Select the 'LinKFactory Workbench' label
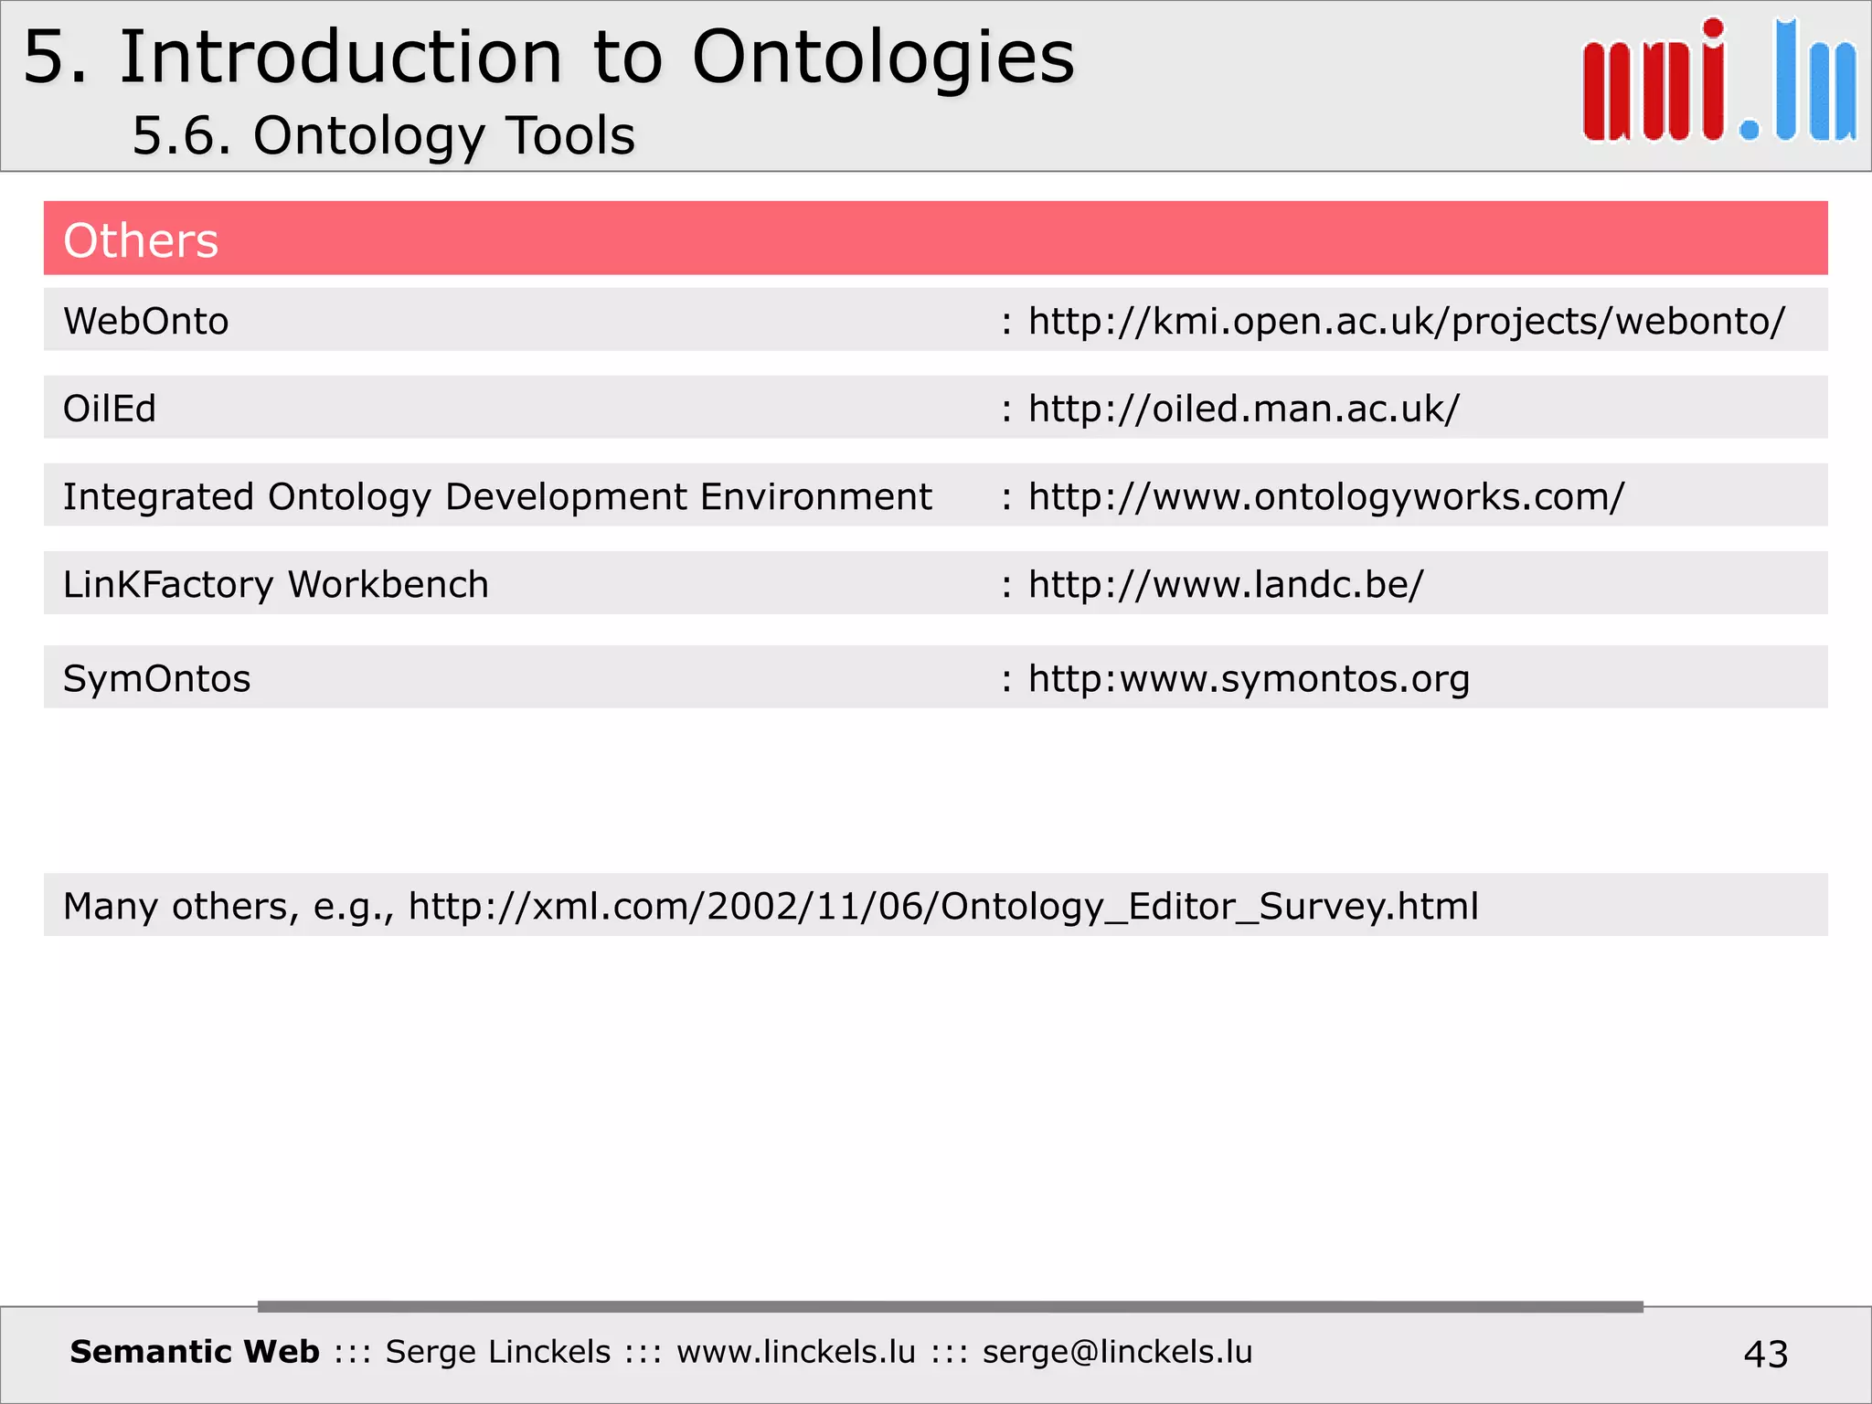The height and width of the screenshot is (1404, 1872). click(275, 584)
